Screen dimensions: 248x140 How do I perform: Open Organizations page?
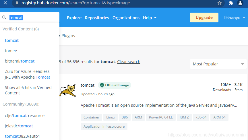(126, 18)
